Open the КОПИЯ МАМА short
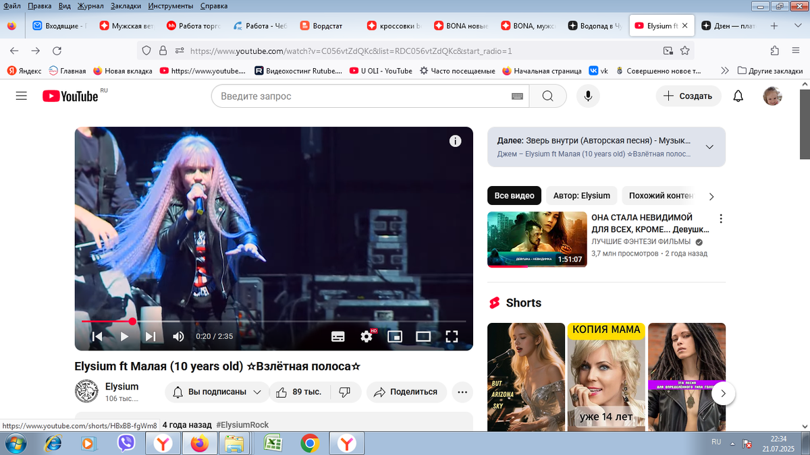810x455 pixels. (x=605, y=377)
